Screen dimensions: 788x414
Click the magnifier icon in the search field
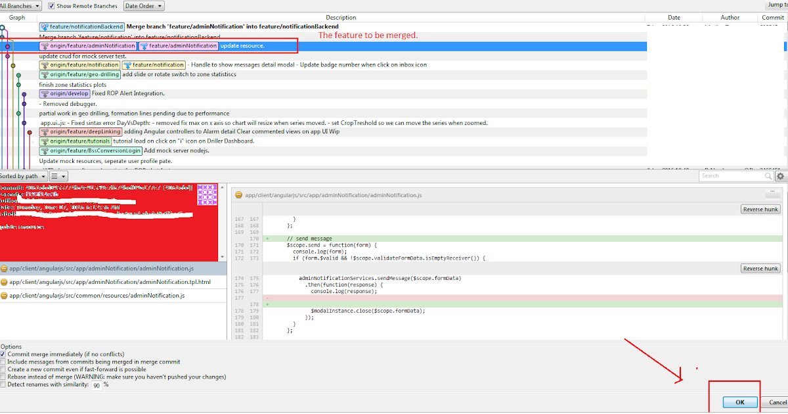(x=768, y=176)
